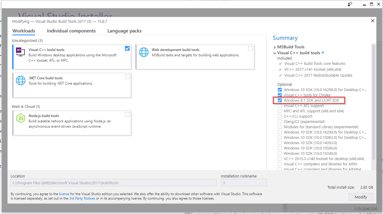Click the Location path field
383x214 pixels.
tap(113, 183)
